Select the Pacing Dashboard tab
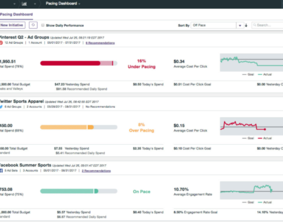Screen dimensions: 283x222 click(16, 14)
